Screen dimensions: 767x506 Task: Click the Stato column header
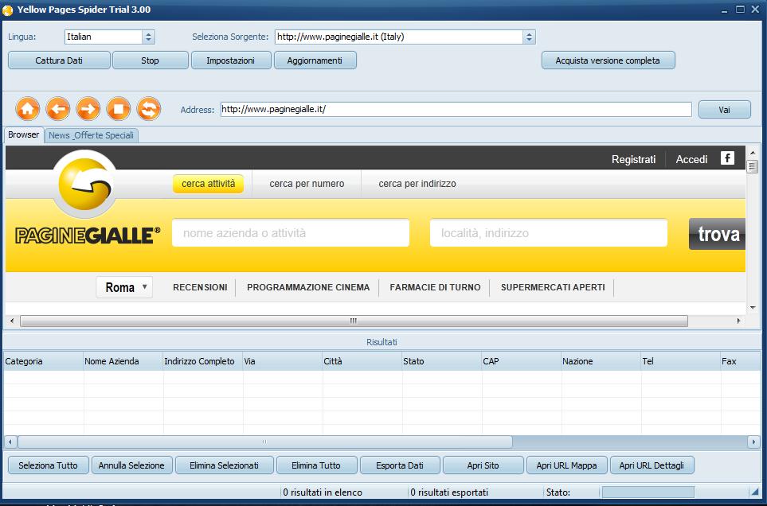[x=442, y=361]
